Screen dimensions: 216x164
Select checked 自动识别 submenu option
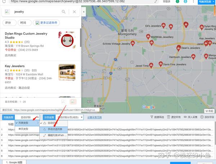(x=54, y=123)
